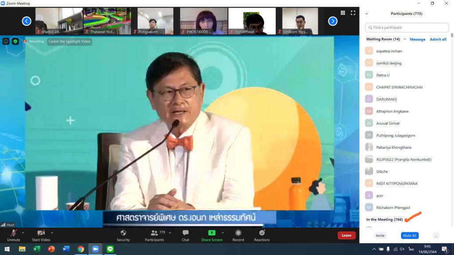Click the Find a participant search field
Screen dimensions: 454x255
click(x=407, y=27)
